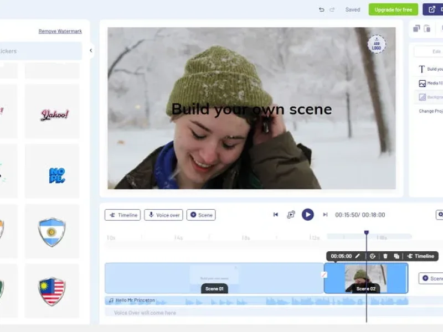Skip to the previous scene

(x=276, y=215)
